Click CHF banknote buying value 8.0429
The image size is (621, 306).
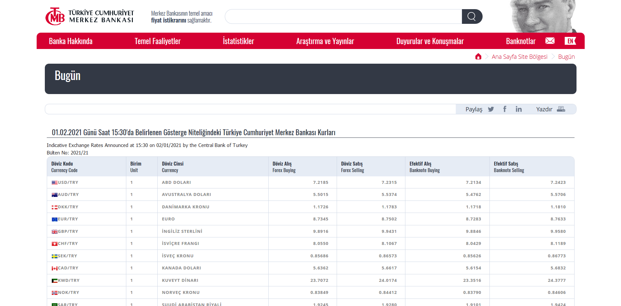pyautogui.click(x=473, y=244)
